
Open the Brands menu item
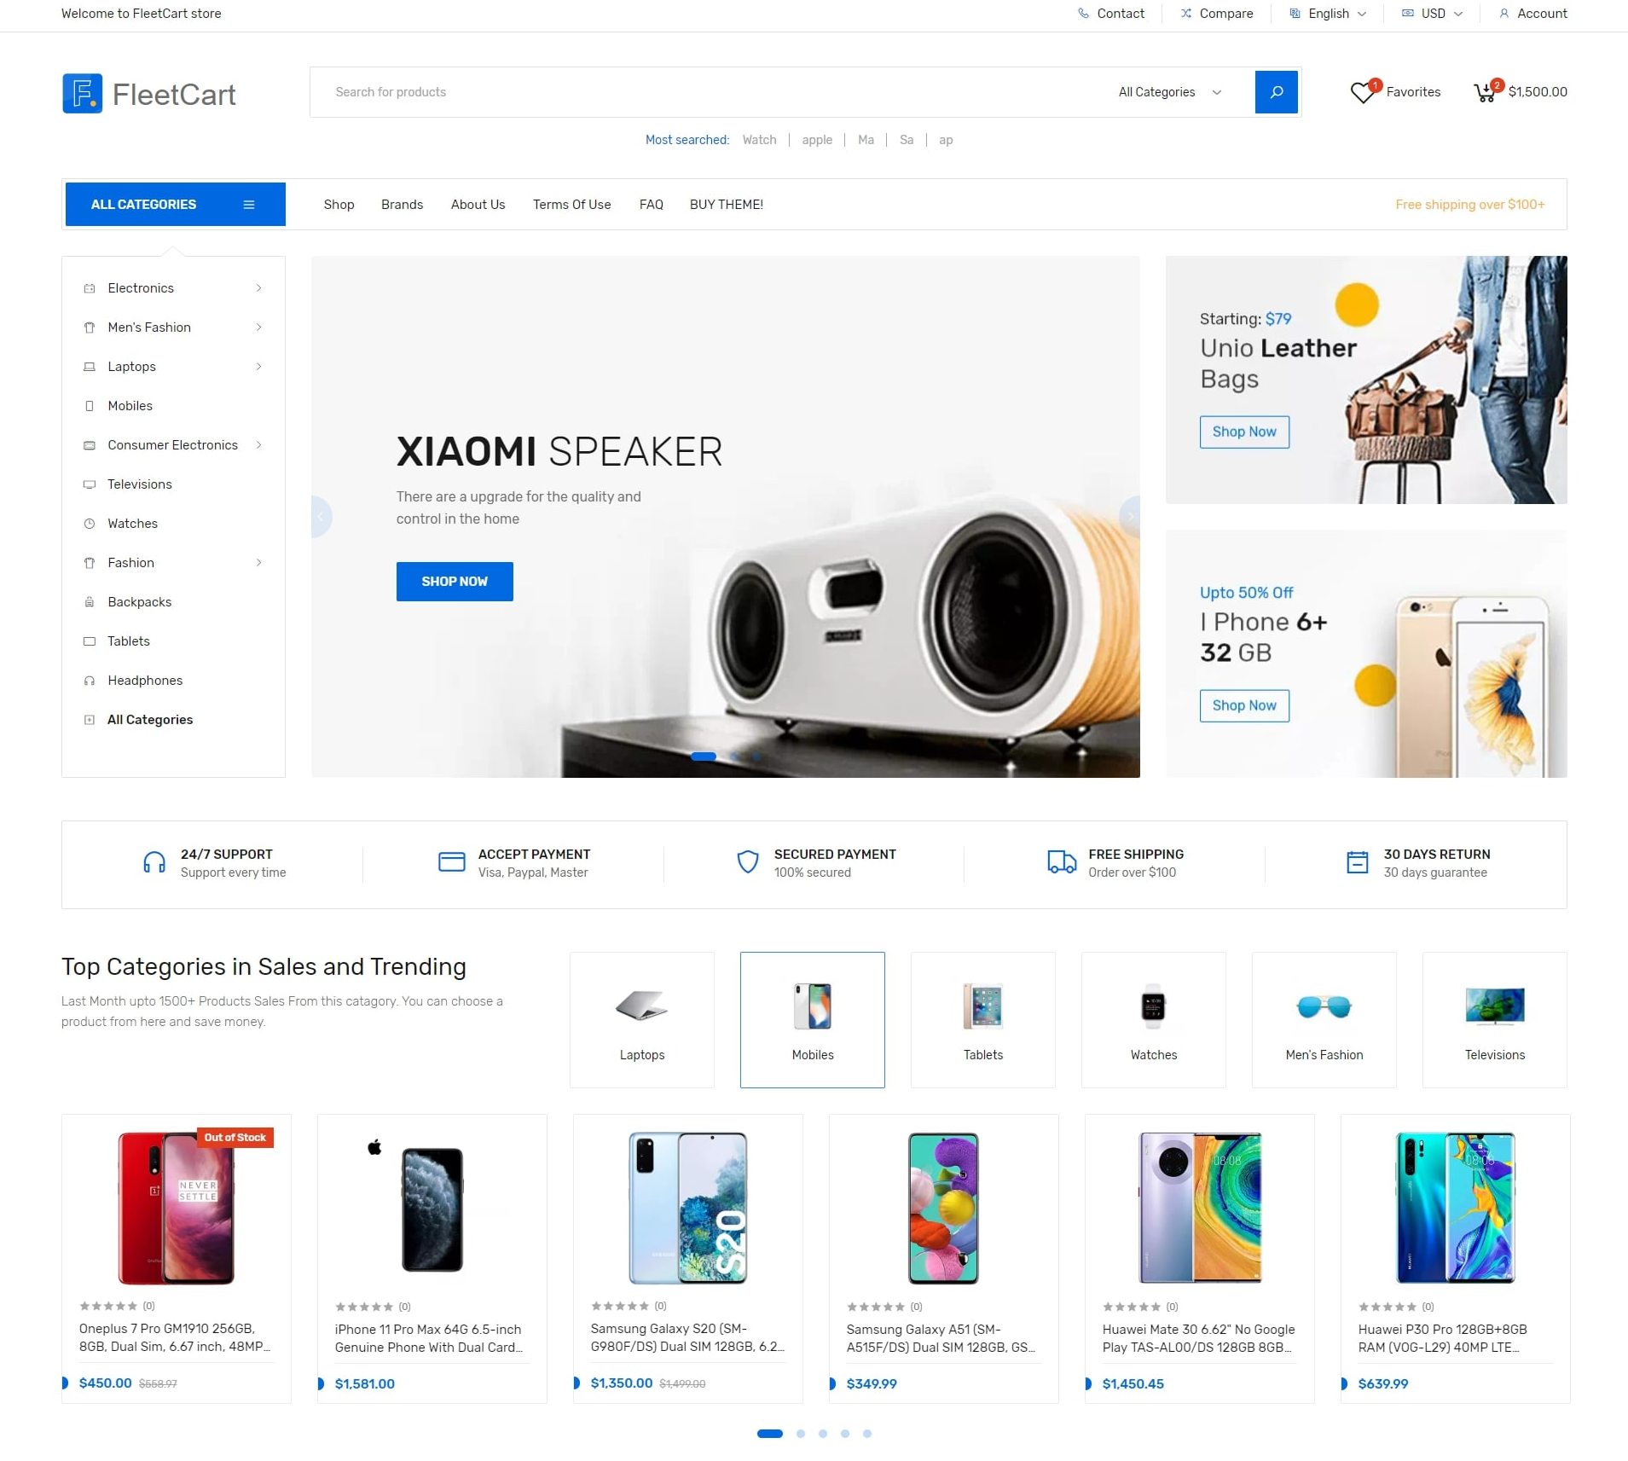click(402, 205)
